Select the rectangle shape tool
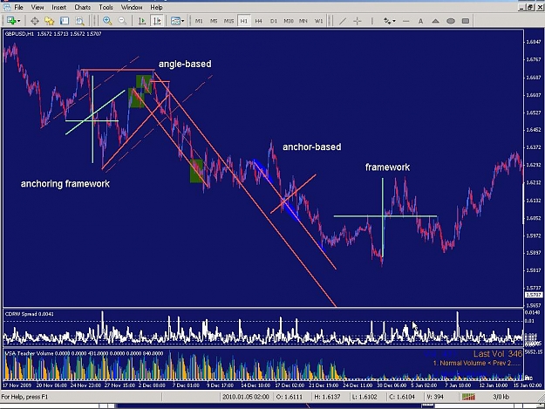The width and height of the screenshot is (545, 409). tap(466, 21)
